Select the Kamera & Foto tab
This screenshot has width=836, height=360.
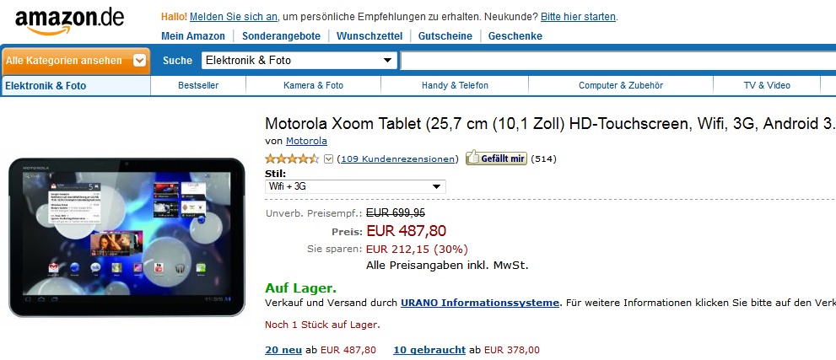tap(313, 85)
